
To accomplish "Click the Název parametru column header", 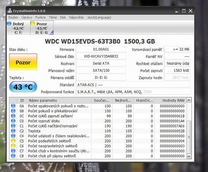I will [x=59, y=100].
